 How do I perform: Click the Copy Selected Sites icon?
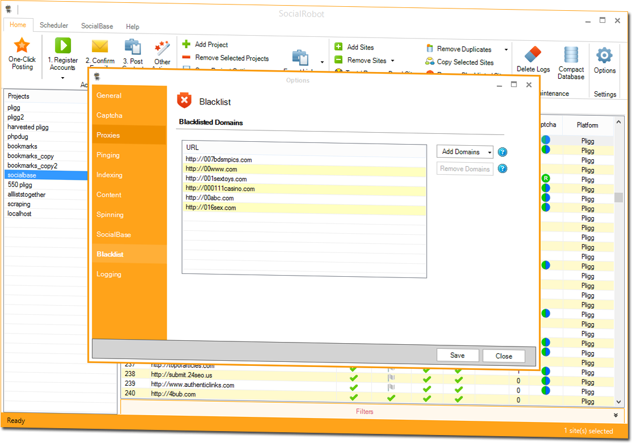(x=430, y=61)
